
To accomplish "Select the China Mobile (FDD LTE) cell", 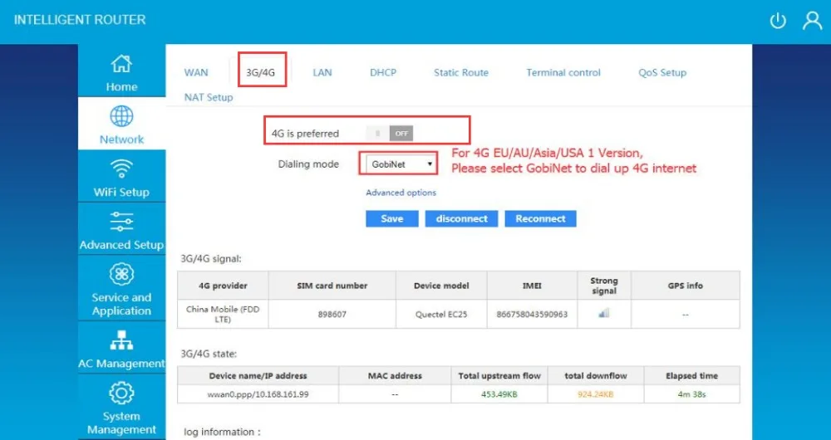I will [223, 314].
